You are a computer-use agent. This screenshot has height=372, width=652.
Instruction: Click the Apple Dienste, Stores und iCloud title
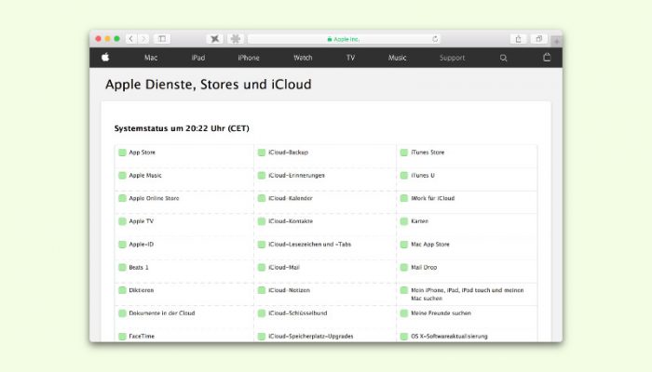click(209, 85)
